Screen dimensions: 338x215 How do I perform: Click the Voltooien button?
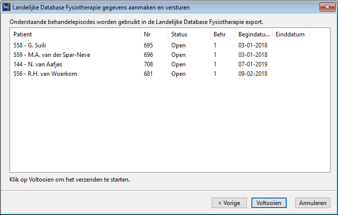coord(269,203)
